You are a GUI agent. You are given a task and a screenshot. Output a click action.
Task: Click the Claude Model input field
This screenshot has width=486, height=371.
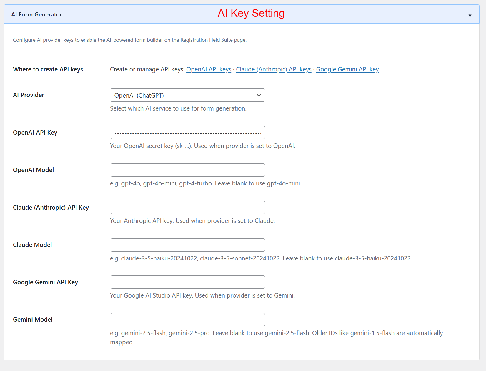[x=188, y=245]
